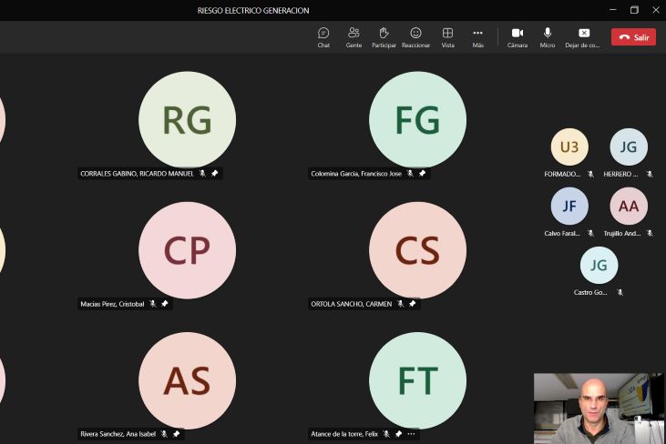The width and height of the screenshot is (666, 444).
Task: Click muted mic icon beside Trujillo And...
Action: [650, 233]
